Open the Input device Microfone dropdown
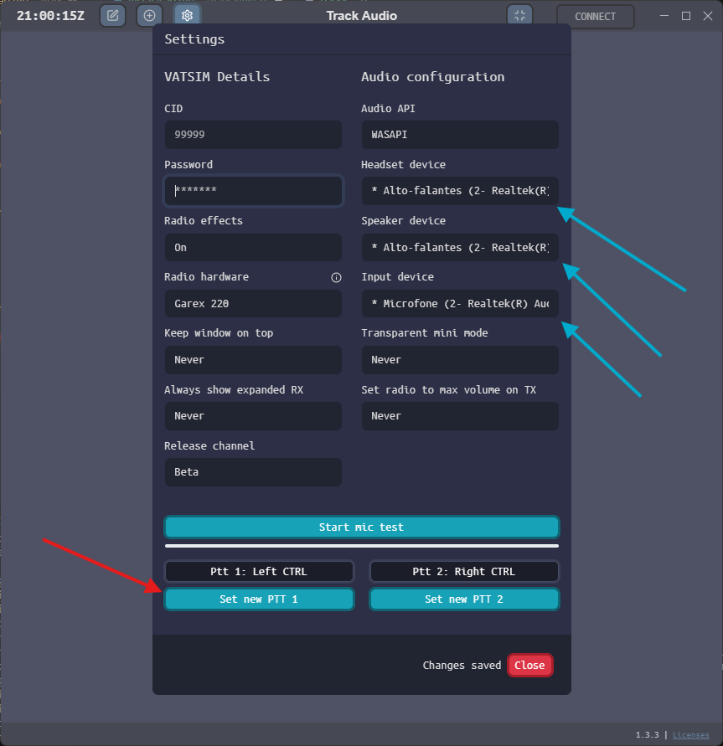The height and width of the screenshot is (746, 723). pyautogui.click(x=459, y=303)
